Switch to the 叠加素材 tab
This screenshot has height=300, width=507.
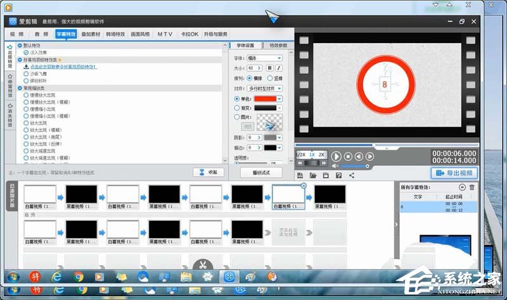tap(91, 34)
